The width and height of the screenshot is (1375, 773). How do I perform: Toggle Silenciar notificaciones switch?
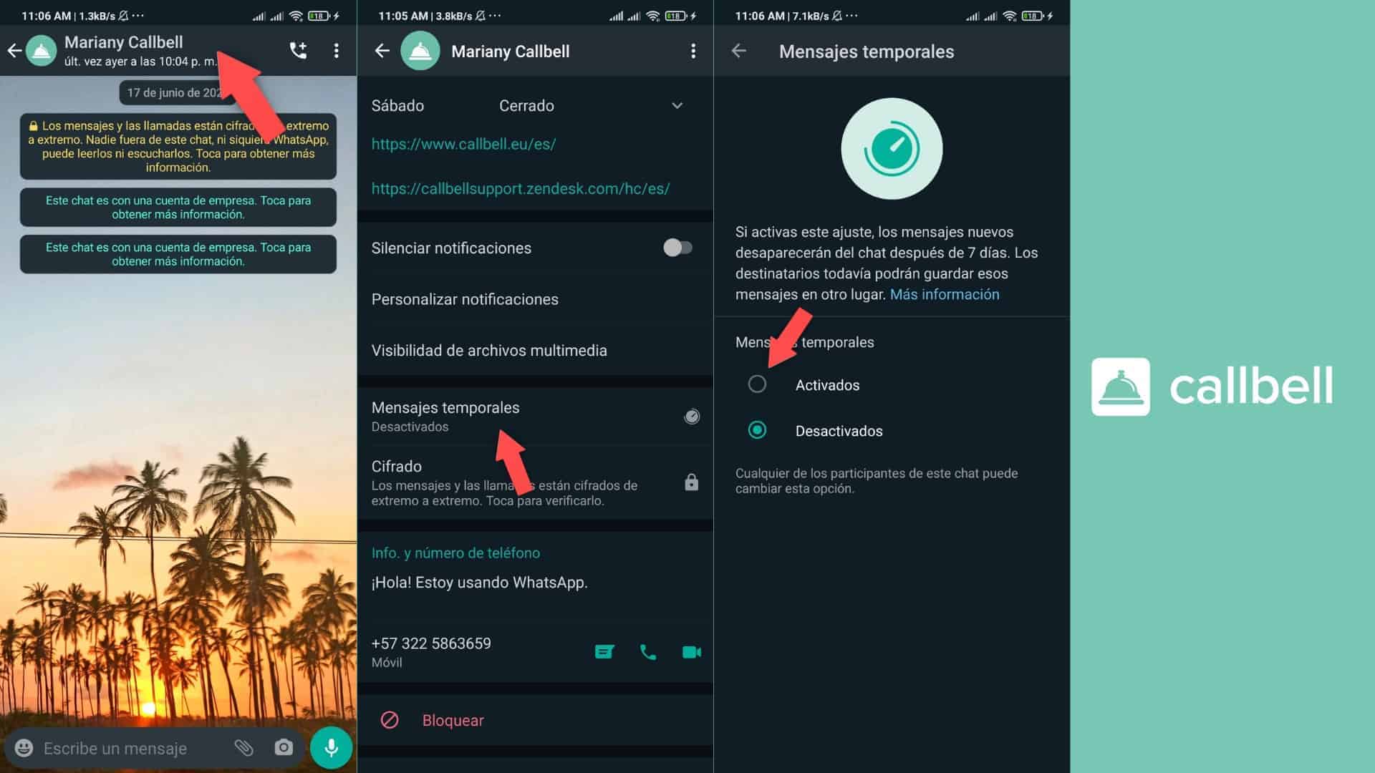677,248
